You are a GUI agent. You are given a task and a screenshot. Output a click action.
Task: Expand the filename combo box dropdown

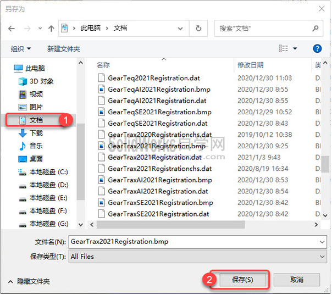point(322,242)
